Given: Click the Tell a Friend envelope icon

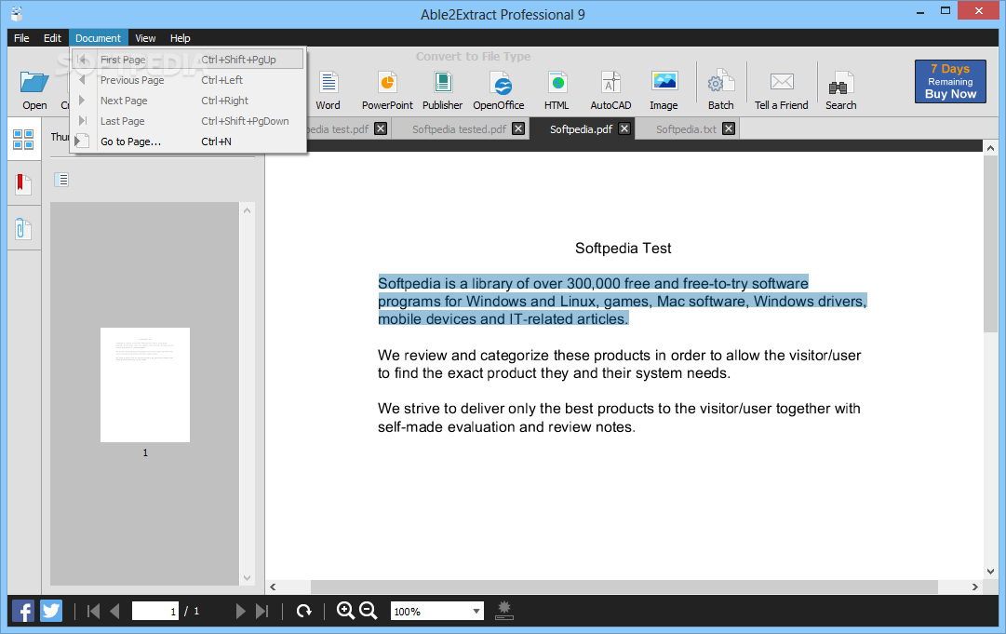Looking at the screenshot, I should (782, 82).
